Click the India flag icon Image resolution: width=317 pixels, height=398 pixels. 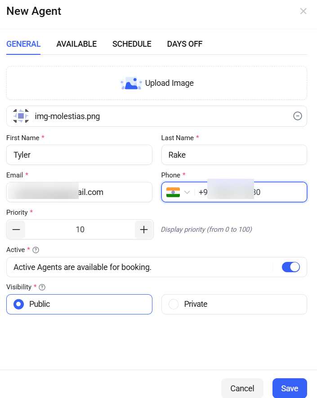tap(173, 192)
